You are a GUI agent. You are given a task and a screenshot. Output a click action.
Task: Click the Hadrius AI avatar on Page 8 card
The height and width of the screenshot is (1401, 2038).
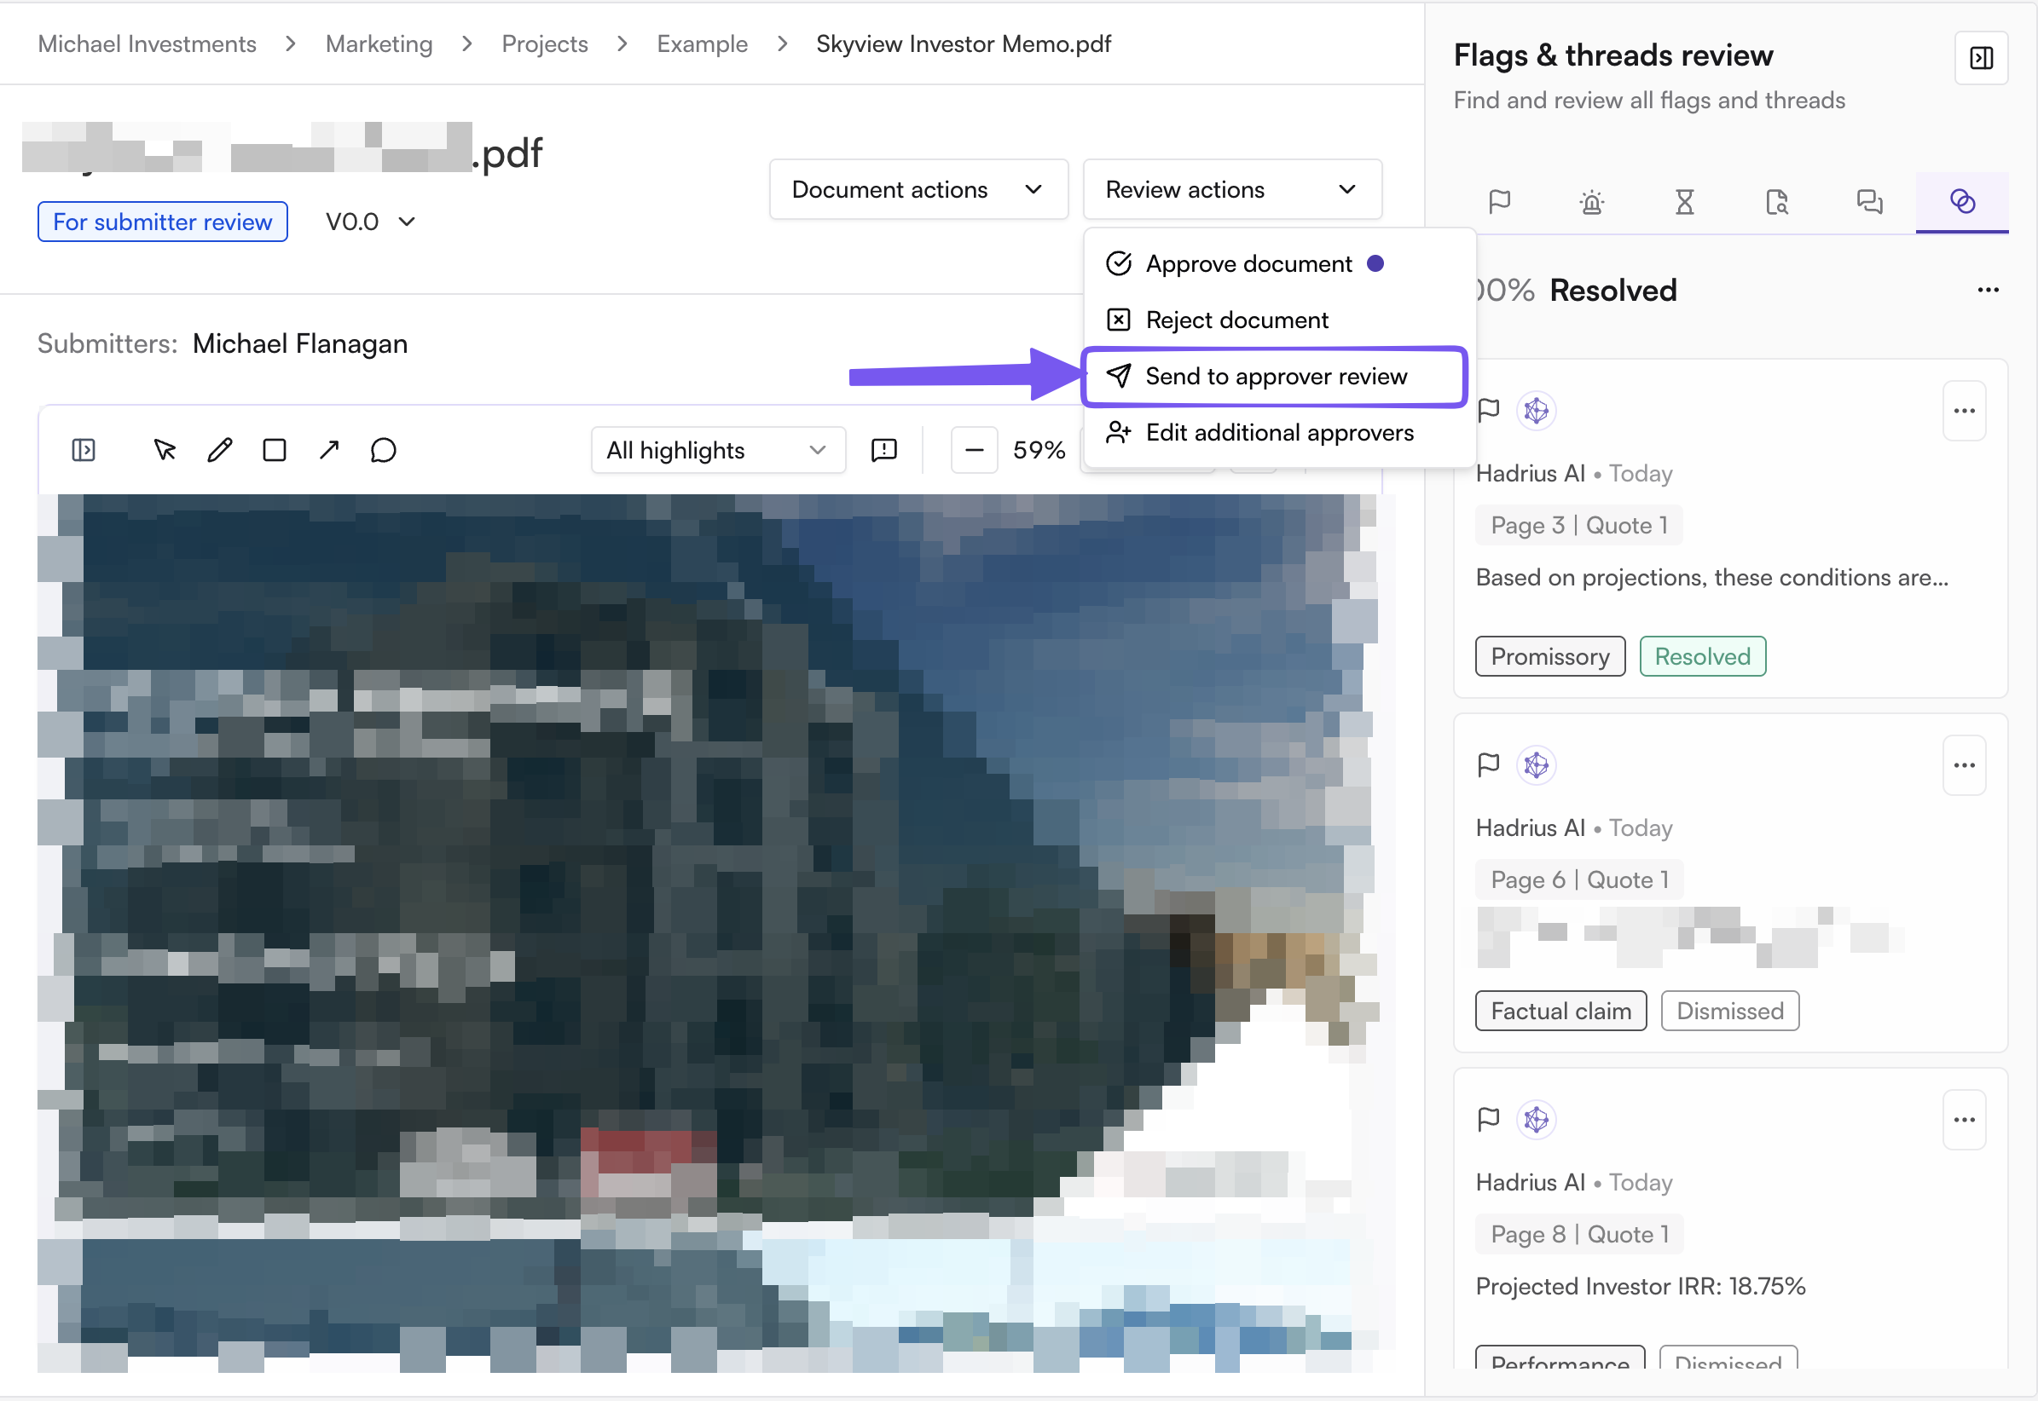[x=1537, y=1120]
